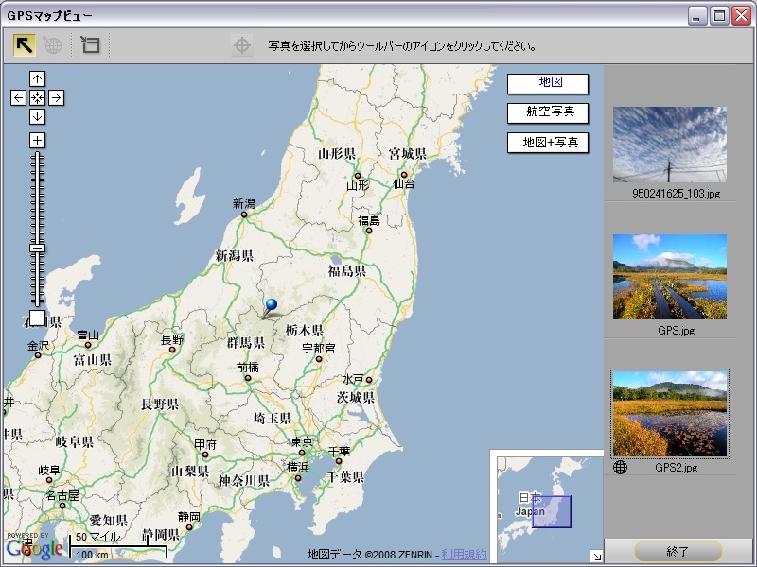Image resolution: width=757 pixels, height=567 pixels.
Task: Switch map to 地図+写真 hybrid view
Action: [x=548, y=143]
